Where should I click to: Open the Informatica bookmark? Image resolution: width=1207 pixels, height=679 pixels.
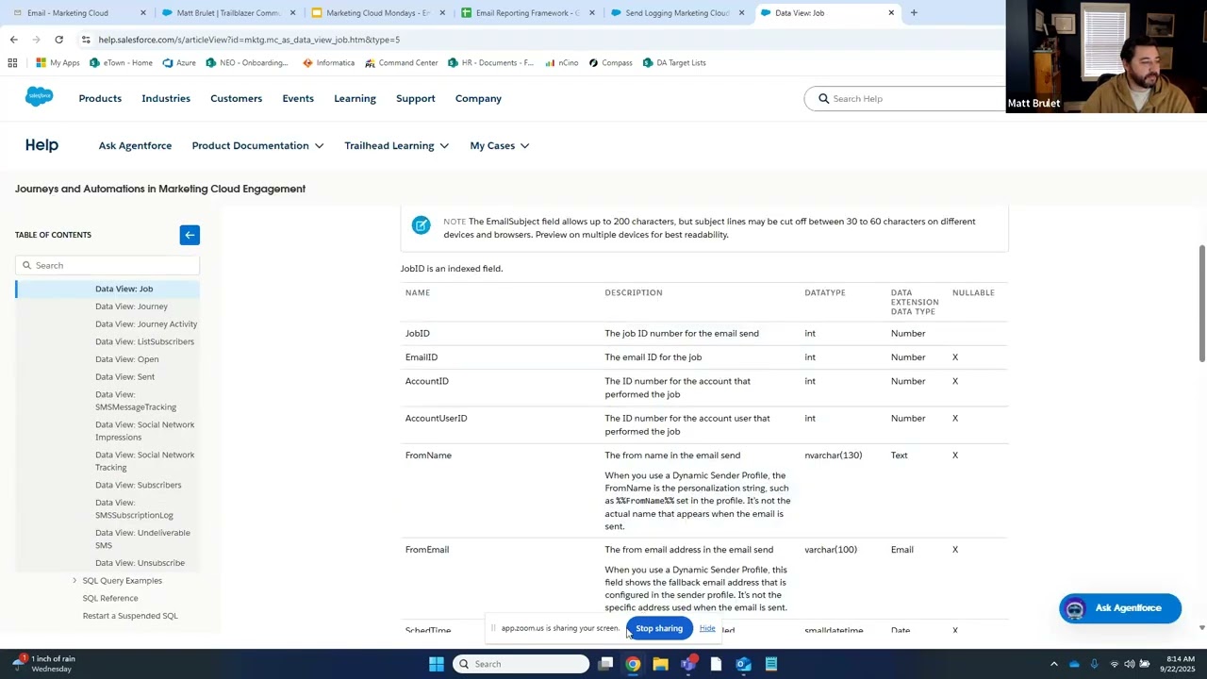[328, 63]
